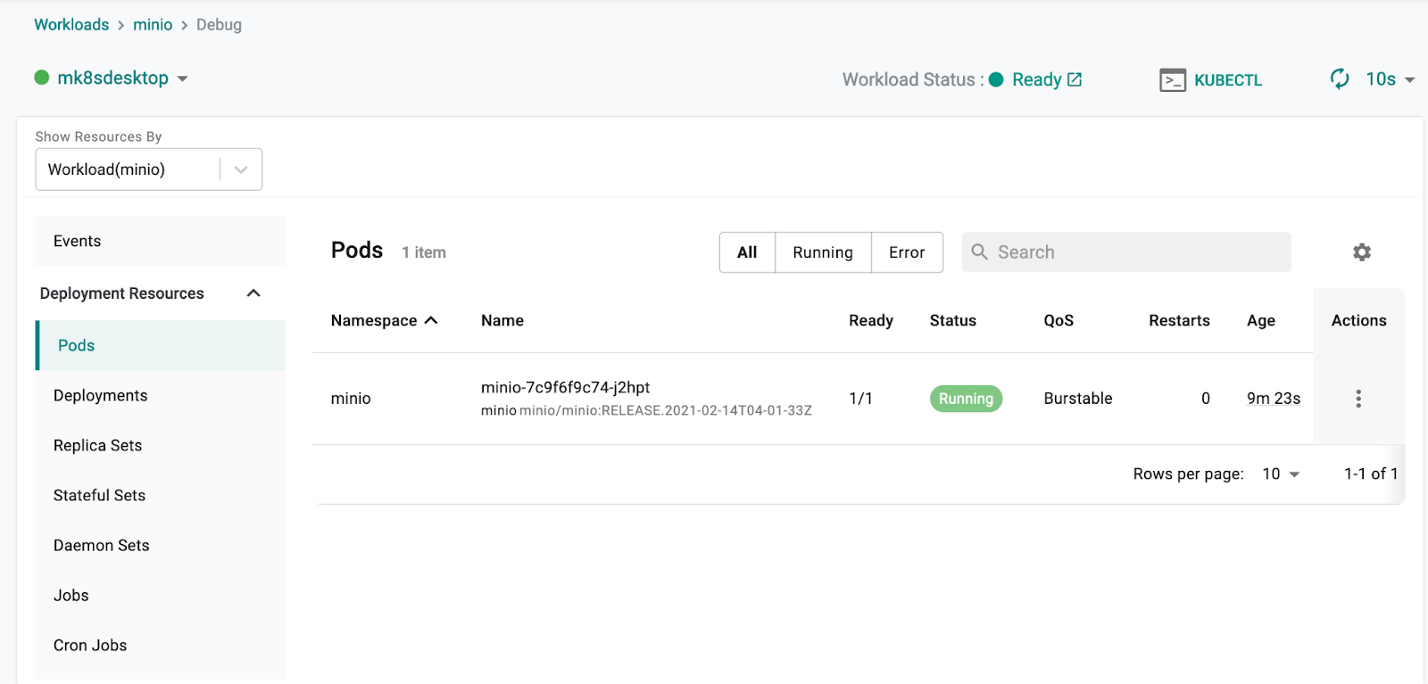The height and width of the screenshot is (684, 1428).
Task: Open the Deployments sidebar item
Action: tap(101, 395)
